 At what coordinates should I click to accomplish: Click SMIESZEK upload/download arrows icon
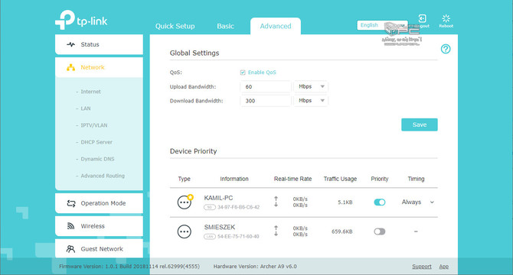[276, 231]
